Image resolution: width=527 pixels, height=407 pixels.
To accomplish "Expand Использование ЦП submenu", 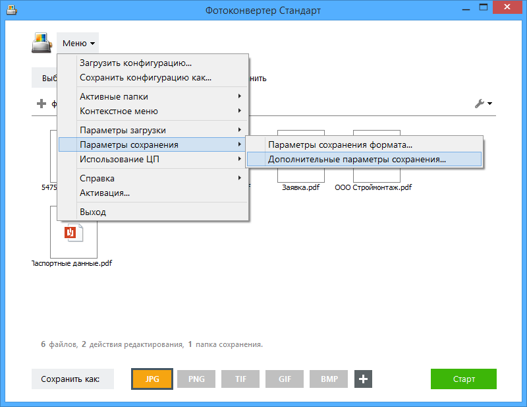I will click(x=153, y=159).
